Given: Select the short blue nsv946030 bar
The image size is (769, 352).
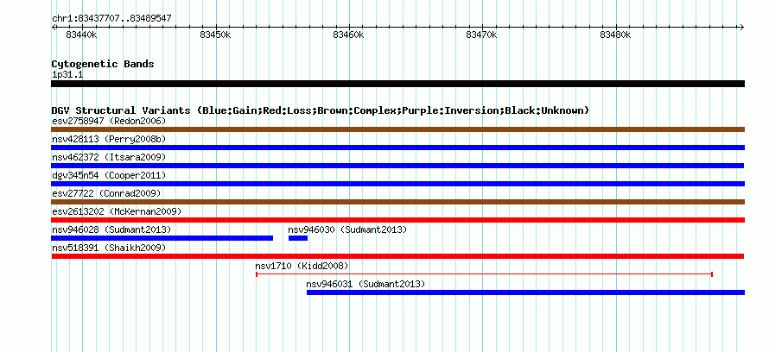Looking at the screenshot, I should point(298,238).
